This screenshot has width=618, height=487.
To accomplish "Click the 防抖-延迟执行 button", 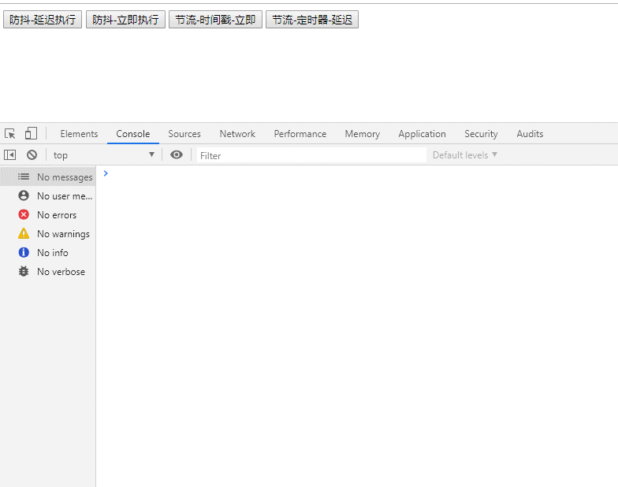I will pyautogui.click(x=43, y=20).
